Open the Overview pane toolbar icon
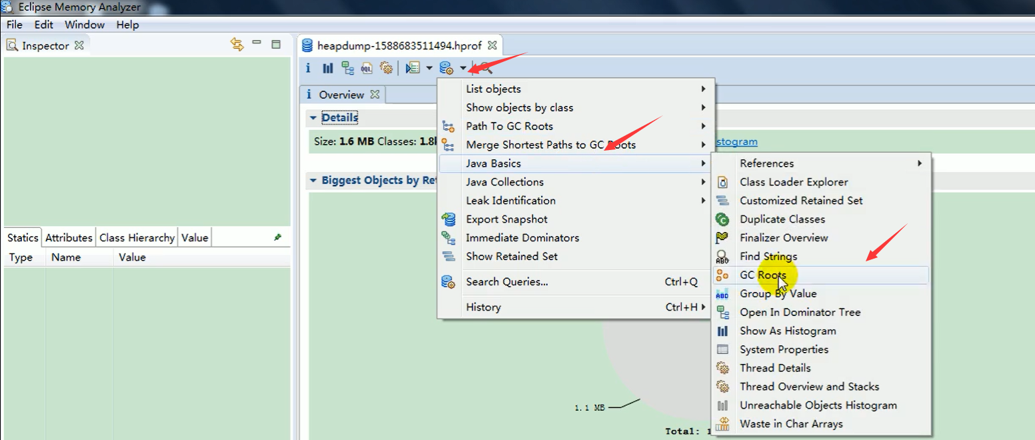This screenshot has height=440, width=1035. [x=308, y=68]
